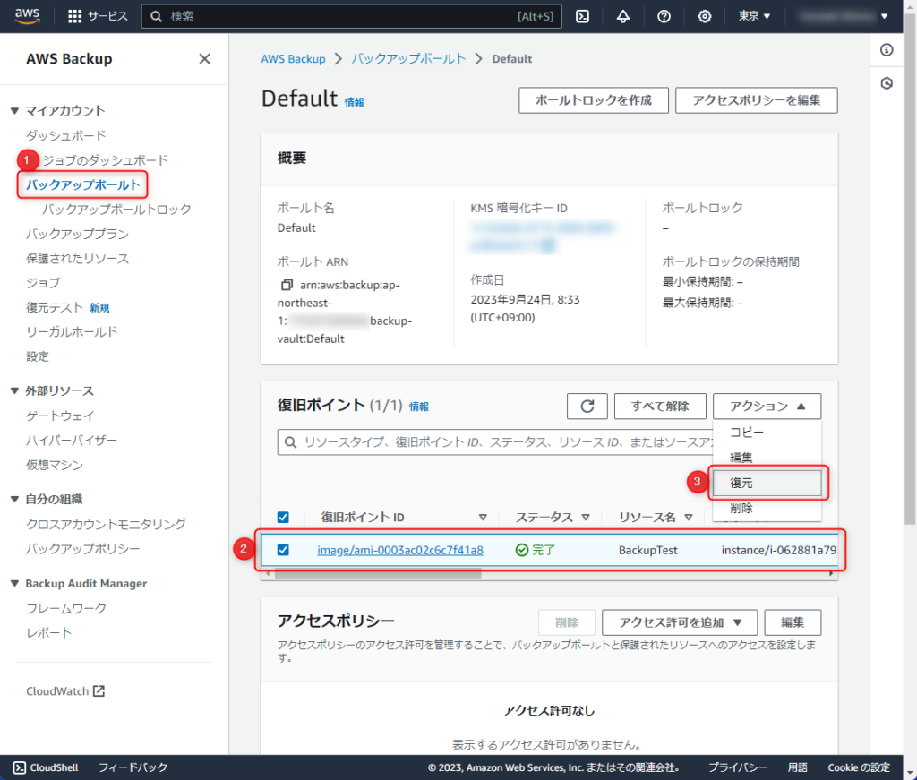Open リーガルホールド in sidebar
Viewport: 917px width, 780px height.
pos(72,332)
